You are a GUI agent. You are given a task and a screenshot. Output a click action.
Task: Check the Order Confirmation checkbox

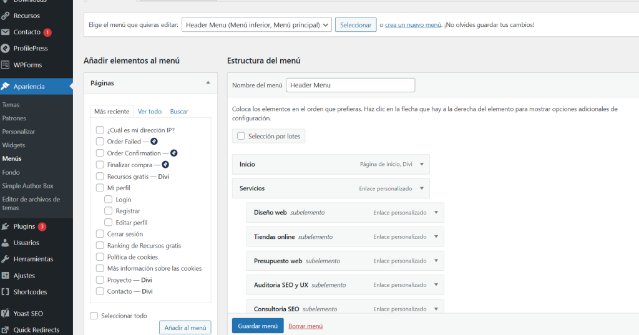click(x=100, y=153)
